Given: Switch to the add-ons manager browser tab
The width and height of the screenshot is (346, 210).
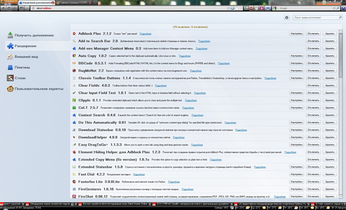Looking at the screenshot, I should pyautogui.click(x=36, y=3).
